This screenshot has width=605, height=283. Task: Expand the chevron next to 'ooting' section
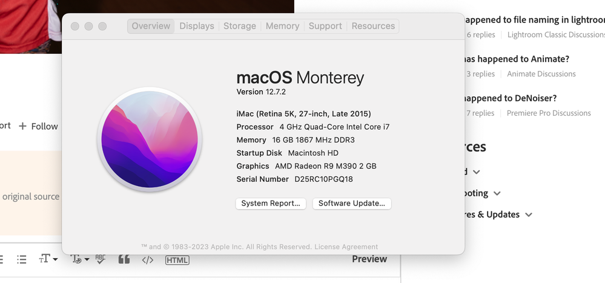click(497, 193)
